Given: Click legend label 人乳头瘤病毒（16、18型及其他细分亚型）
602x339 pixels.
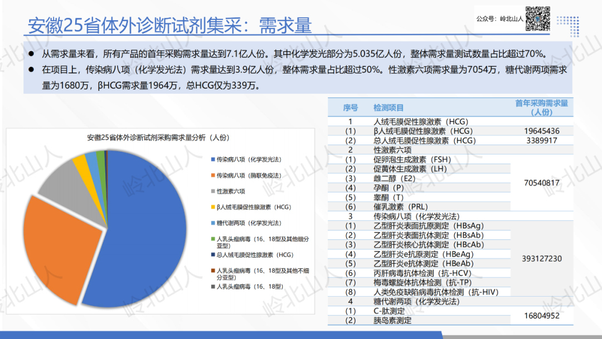Looking at the screenshot, I should click(263, 242).
